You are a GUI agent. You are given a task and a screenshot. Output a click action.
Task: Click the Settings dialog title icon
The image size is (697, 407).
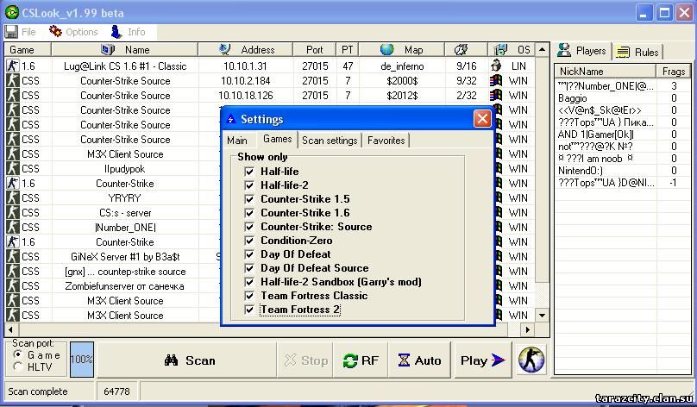click(230, 119)
